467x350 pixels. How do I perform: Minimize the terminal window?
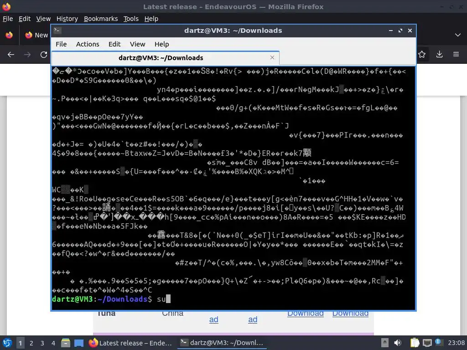coord(391,31)
